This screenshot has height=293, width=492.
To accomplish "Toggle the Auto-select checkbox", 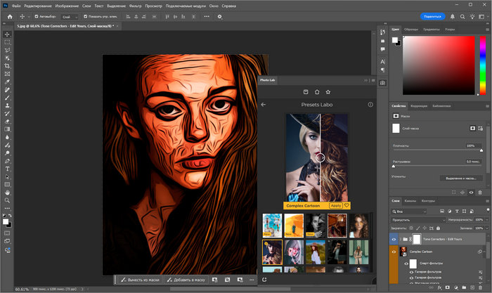I will point(35,16).
